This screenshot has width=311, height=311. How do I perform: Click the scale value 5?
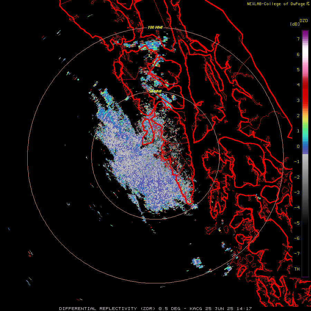coord(298,69)
